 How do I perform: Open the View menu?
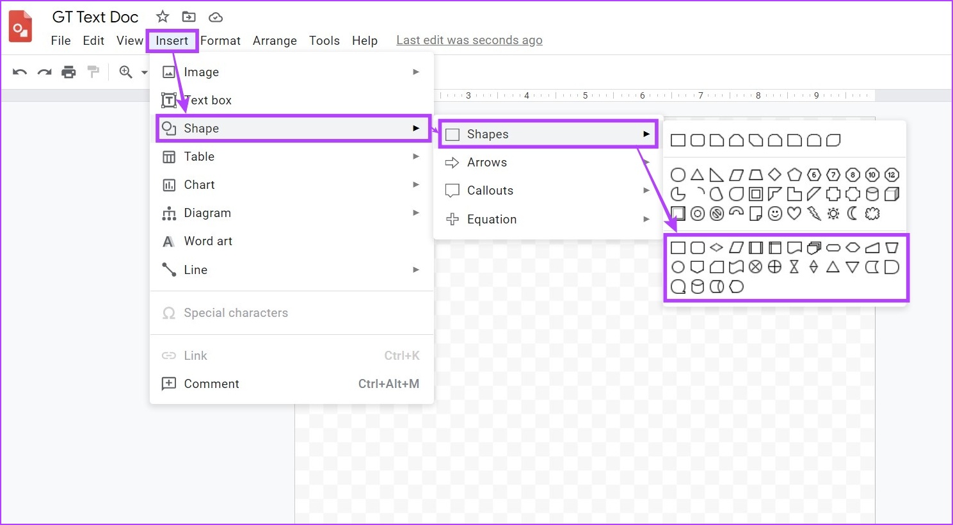pyautogui.click(x=130, y=40)
